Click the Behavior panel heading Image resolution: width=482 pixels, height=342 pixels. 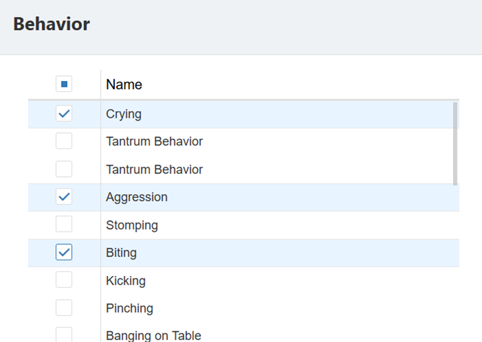tap(51, 24)
